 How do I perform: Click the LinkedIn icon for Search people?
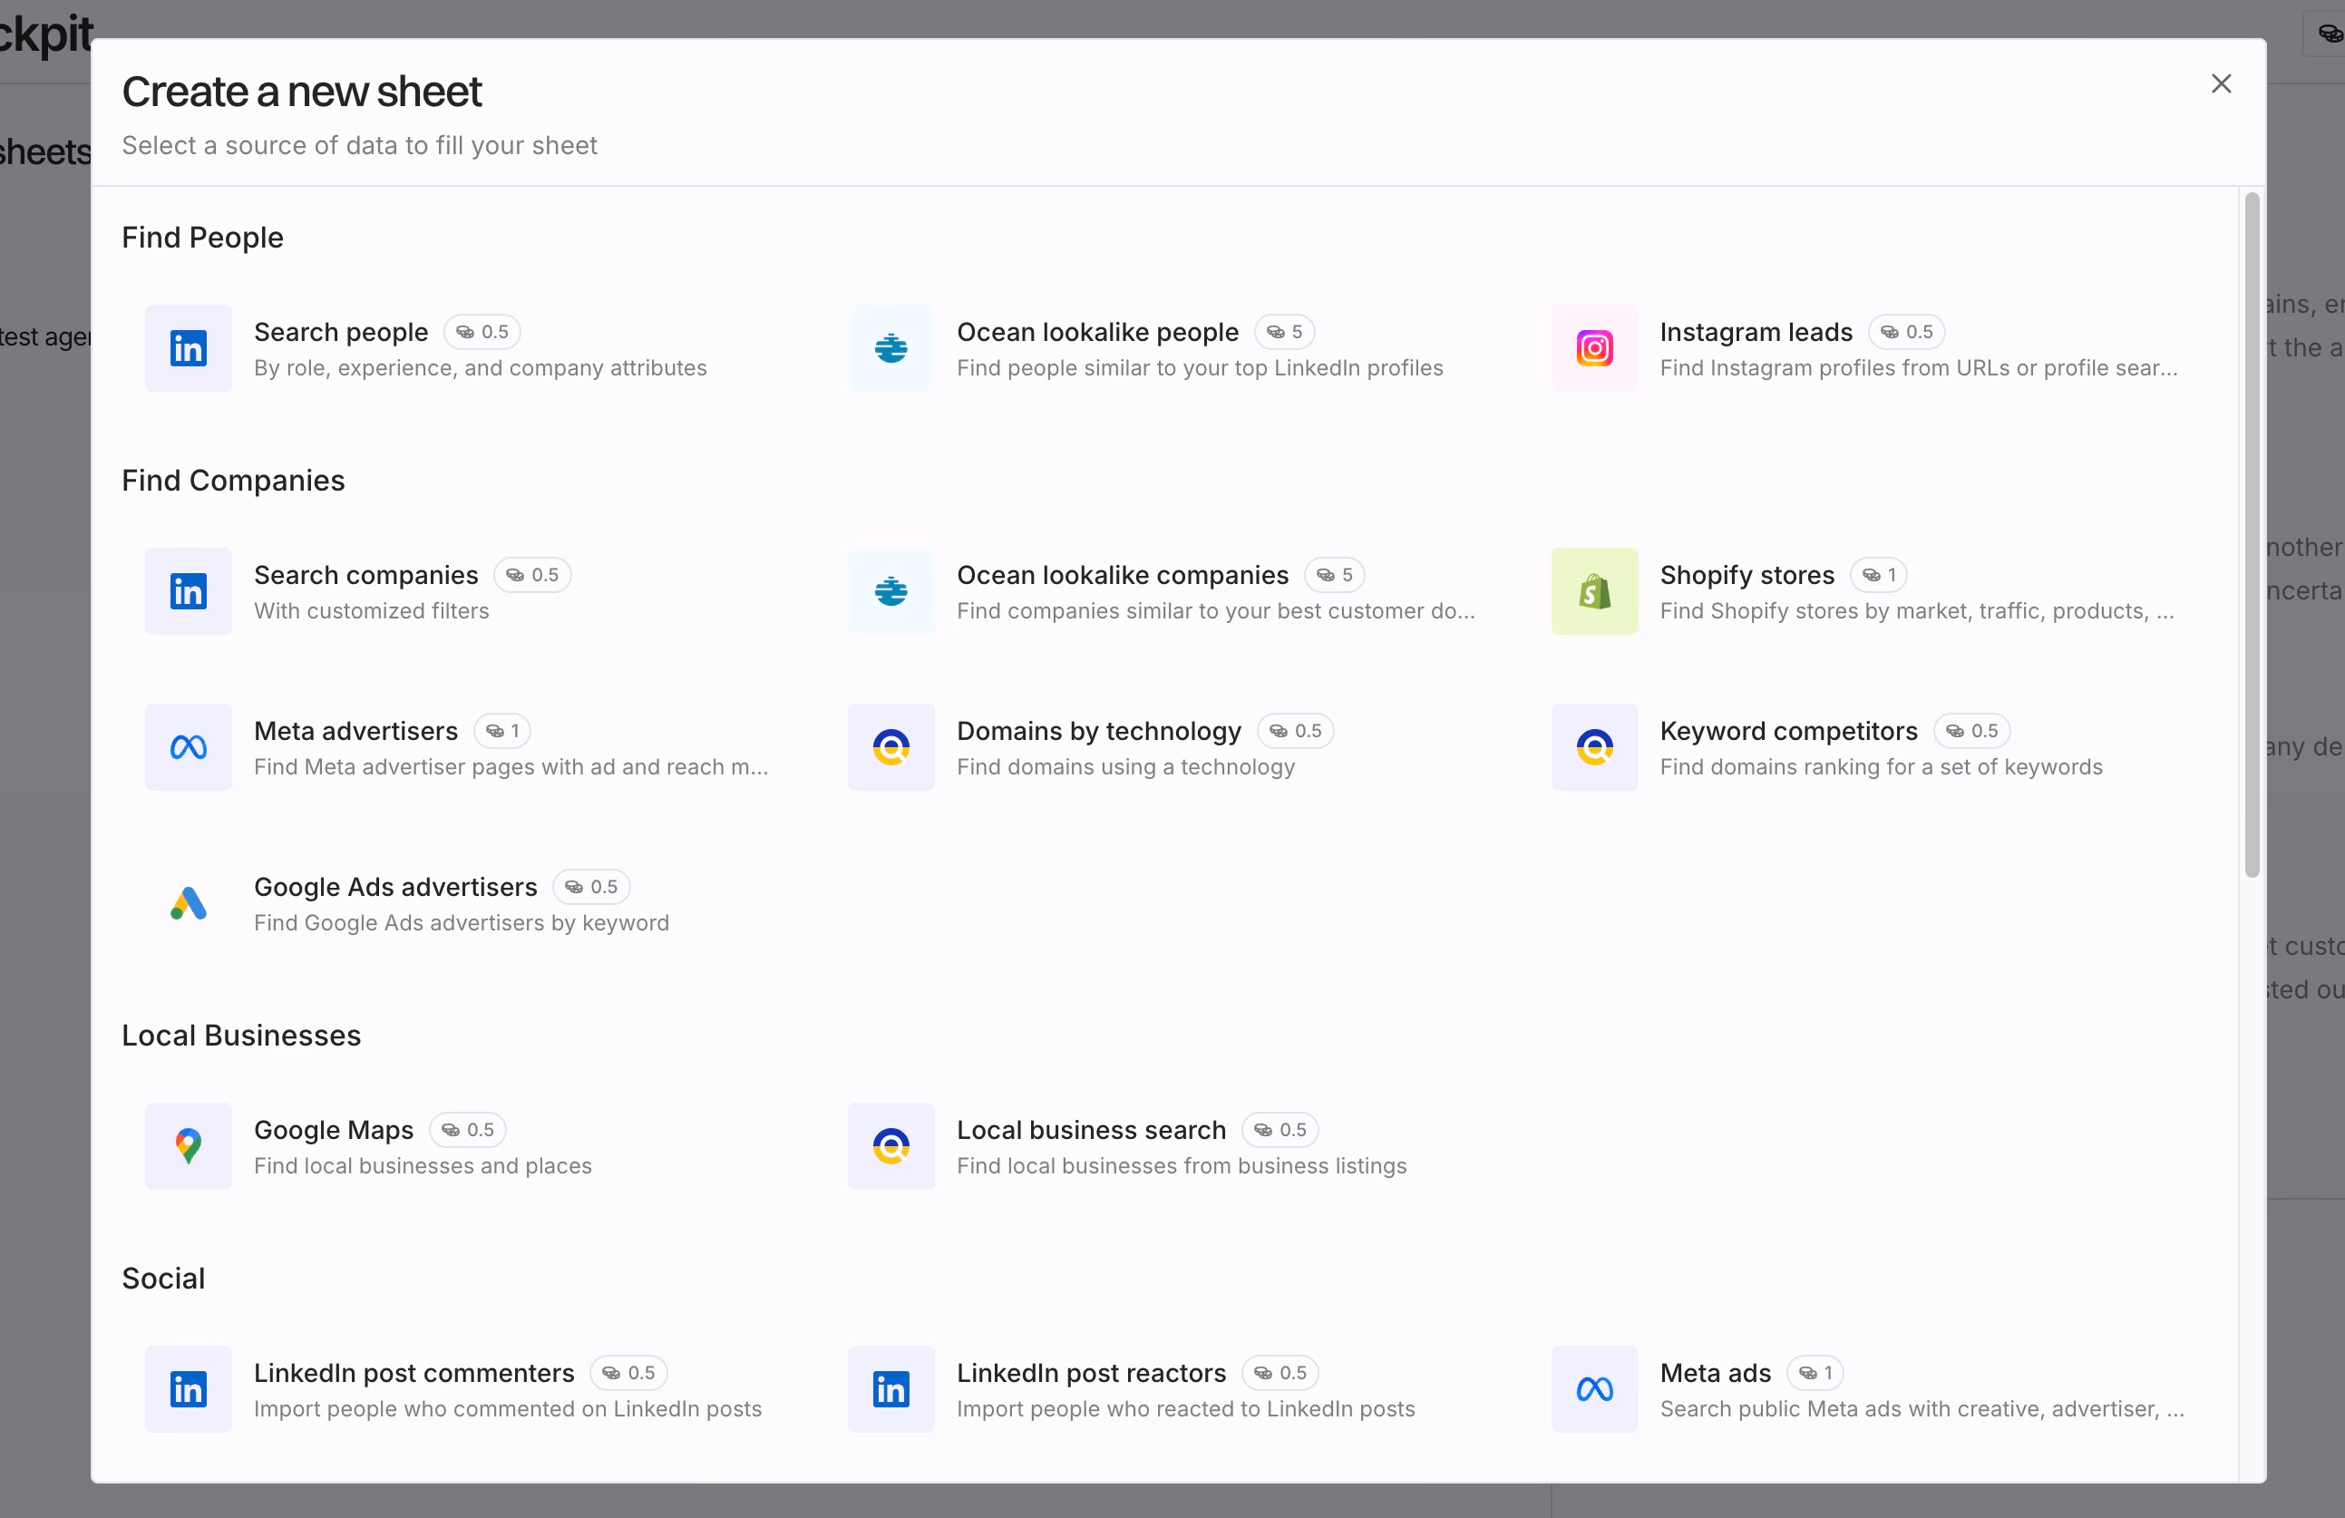point(189,347)
